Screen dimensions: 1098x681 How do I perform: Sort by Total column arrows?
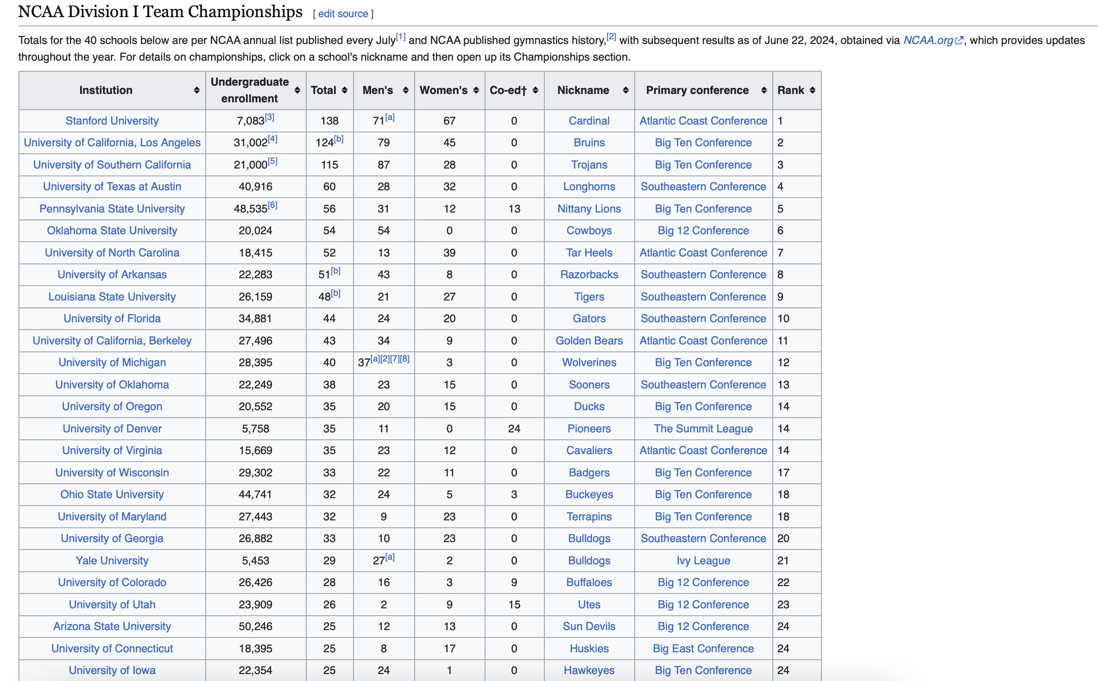(x=344, y=90)
